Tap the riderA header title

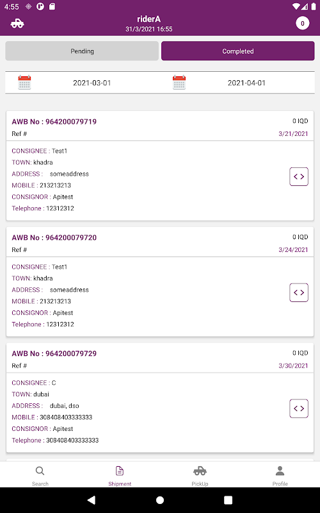click(149, 19)
